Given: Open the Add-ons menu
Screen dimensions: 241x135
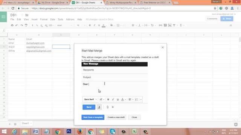Looking at the screenshot, I should click(x=70, y=19).
